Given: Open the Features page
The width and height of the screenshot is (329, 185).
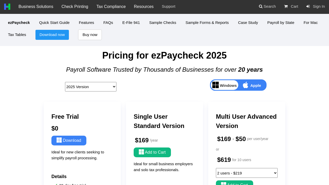Looking at the screenshot, I should 86,23.
